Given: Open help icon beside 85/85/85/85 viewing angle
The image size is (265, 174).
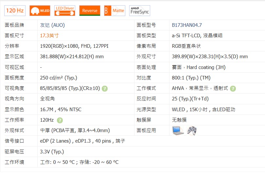Looking at the screenshot, I should 105,88.
